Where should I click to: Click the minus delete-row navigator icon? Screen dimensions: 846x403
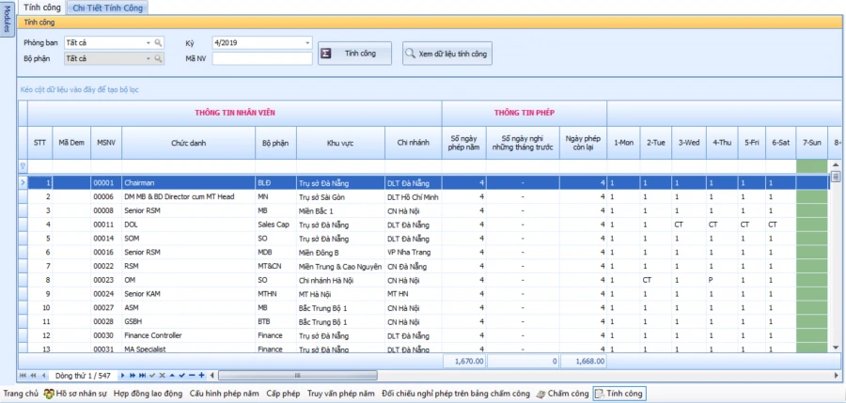click(x=192, y=376)
